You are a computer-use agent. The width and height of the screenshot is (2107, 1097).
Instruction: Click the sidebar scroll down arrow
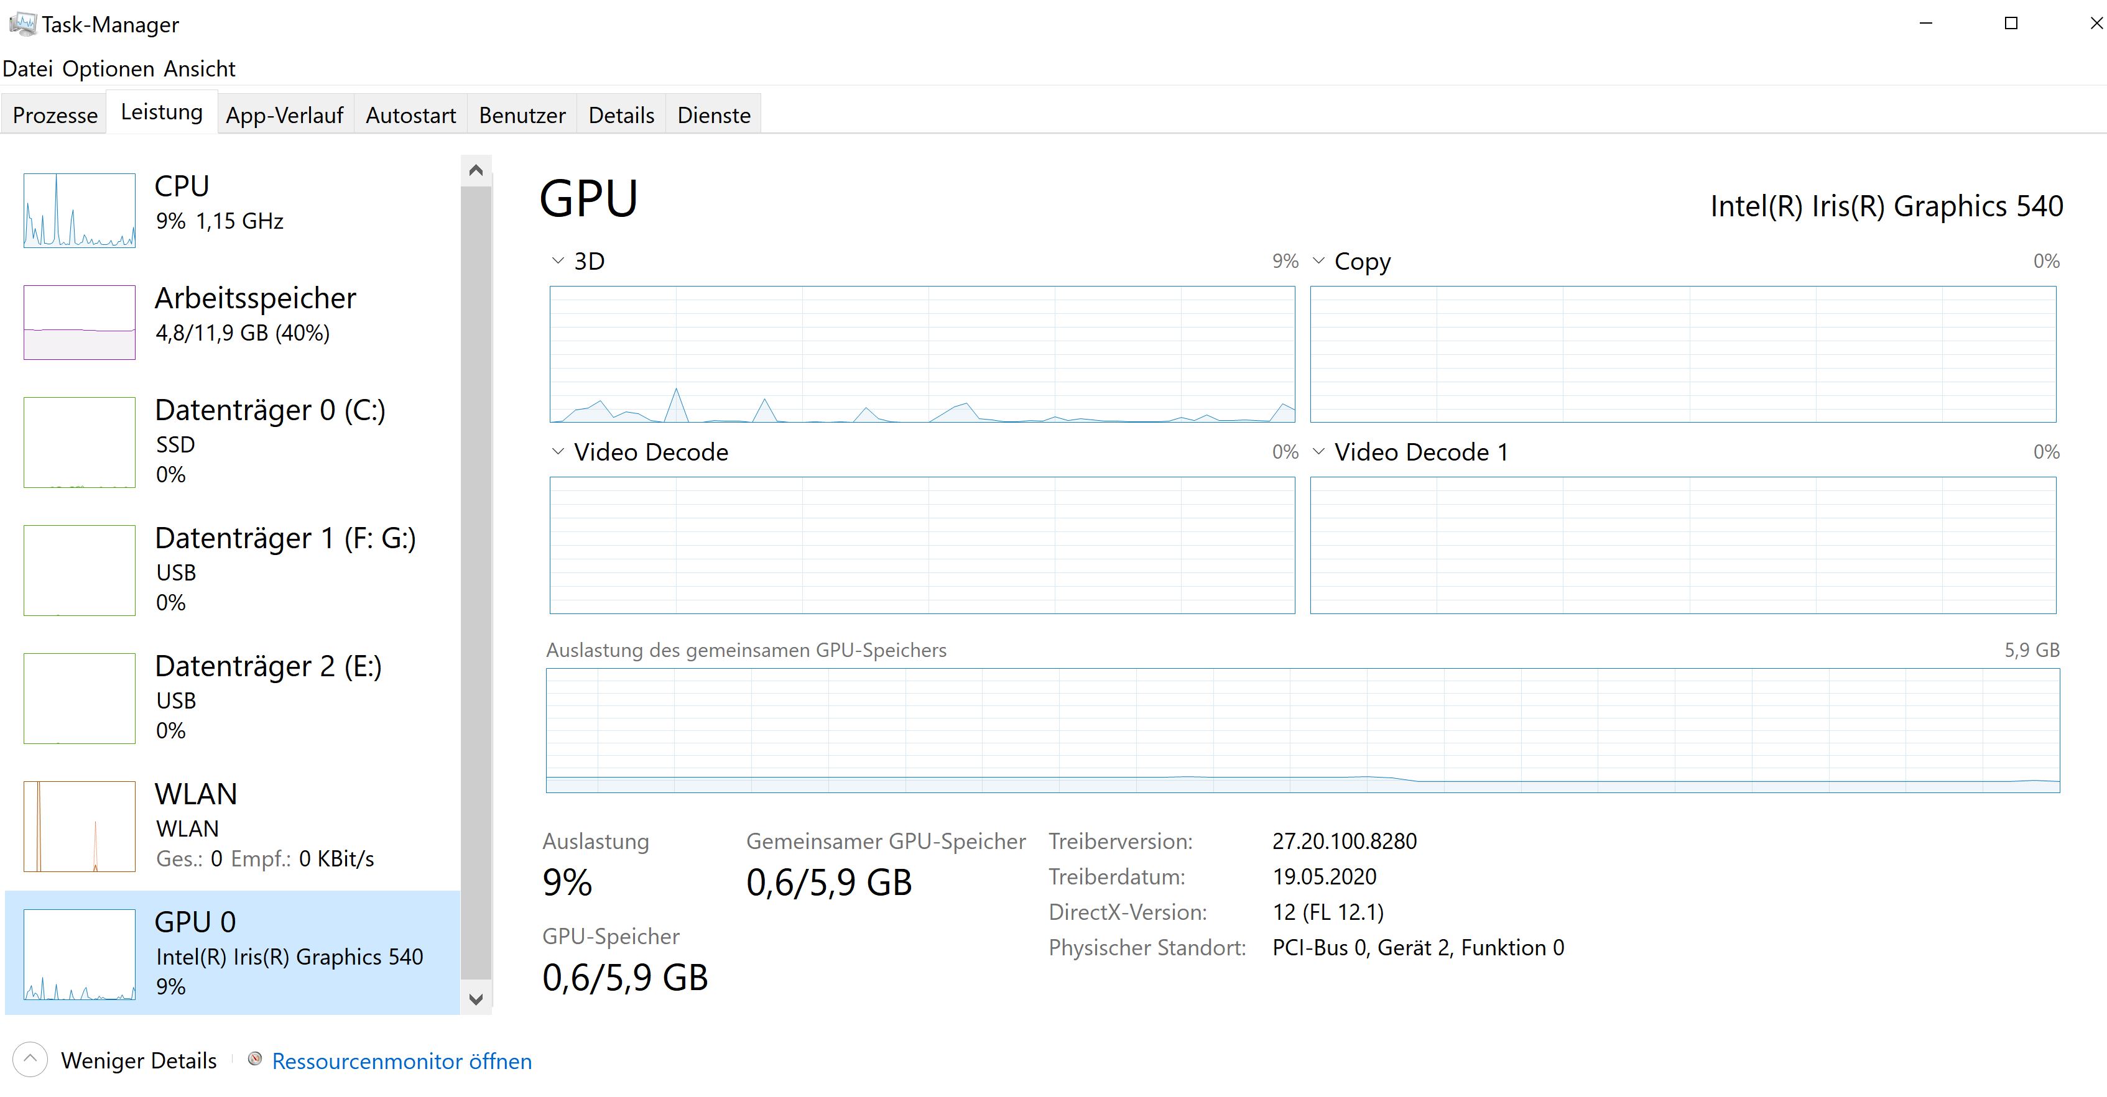[476, 999]
